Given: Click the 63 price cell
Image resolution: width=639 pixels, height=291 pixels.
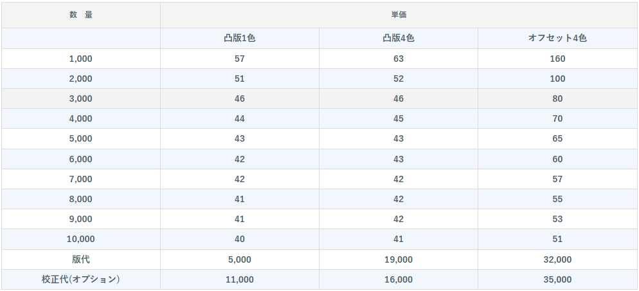Looking at the screenshot, I should tap(399, 59).
